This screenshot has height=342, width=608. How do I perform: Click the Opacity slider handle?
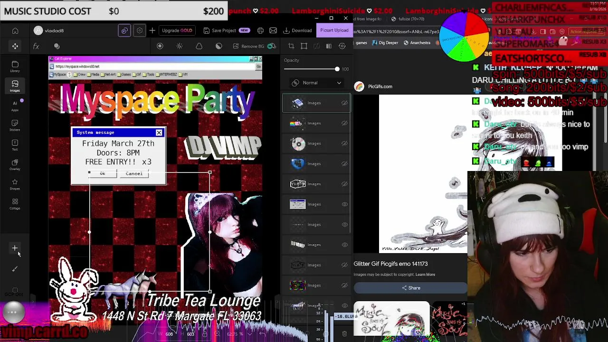coord(337,69)
